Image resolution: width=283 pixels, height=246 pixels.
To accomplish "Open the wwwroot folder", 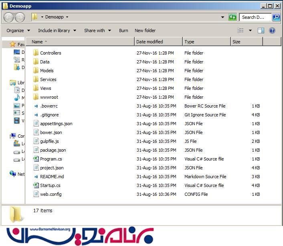I will pyautogui.click(x=49, y=97).
